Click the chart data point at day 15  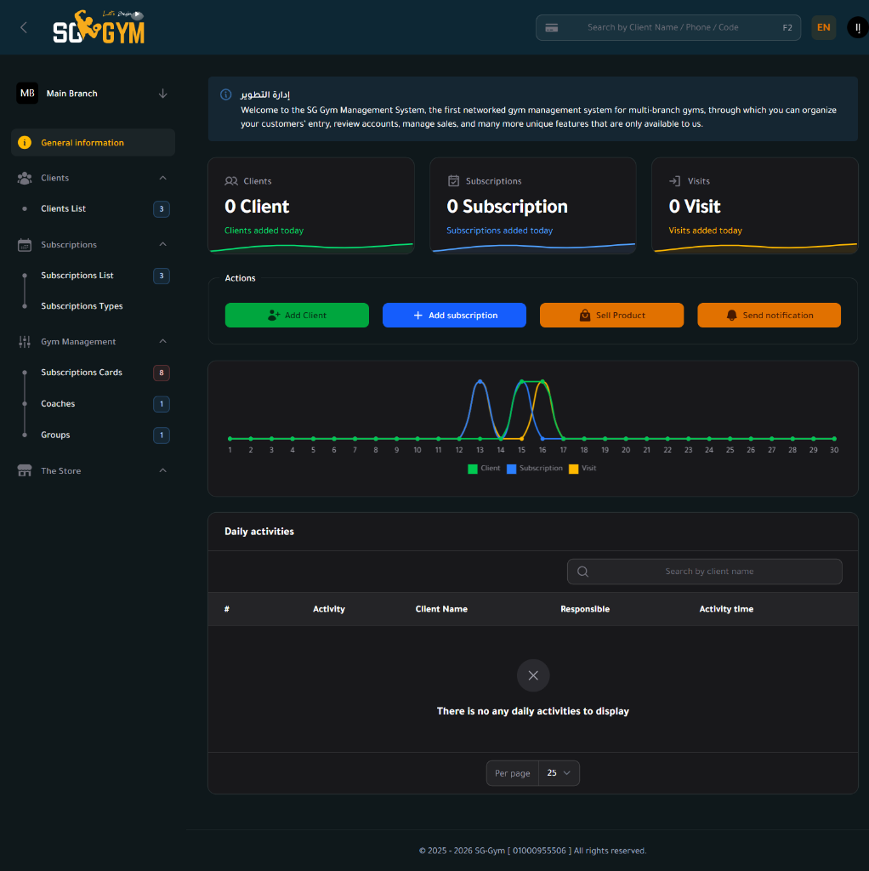(521, 382)
